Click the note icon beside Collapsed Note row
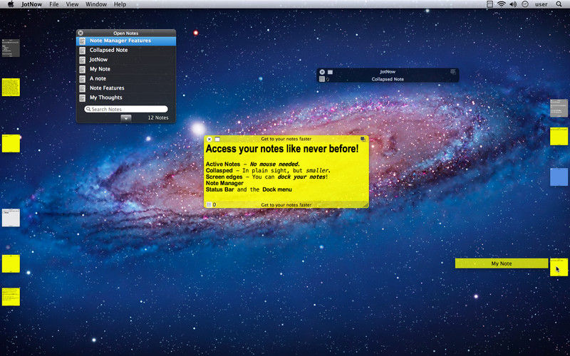 [83, 50]
